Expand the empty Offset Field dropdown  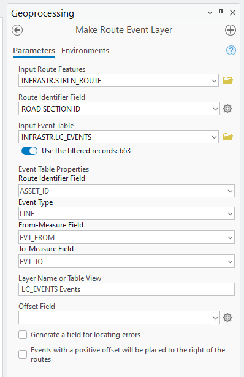coord(215,318)
